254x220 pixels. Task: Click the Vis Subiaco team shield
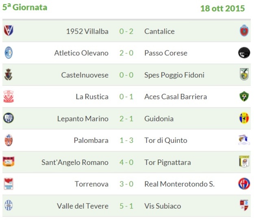[244, 205]
